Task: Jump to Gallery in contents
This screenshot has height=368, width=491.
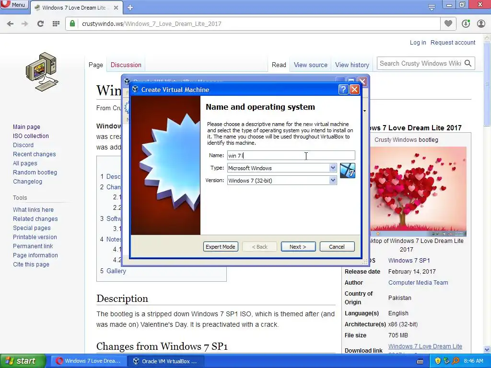Action: [116, 271]
